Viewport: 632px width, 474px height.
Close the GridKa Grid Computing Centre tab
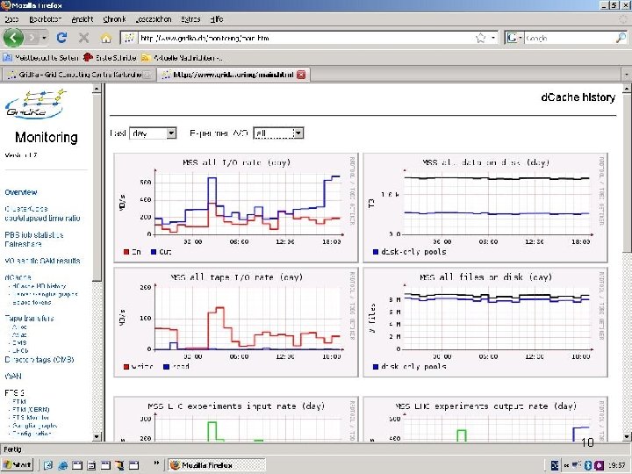[147, 75]
